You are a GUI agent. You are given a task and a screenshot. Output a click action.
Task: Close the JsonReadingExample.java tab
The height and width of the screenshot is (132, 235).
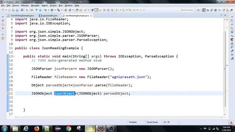pos(91,15)
